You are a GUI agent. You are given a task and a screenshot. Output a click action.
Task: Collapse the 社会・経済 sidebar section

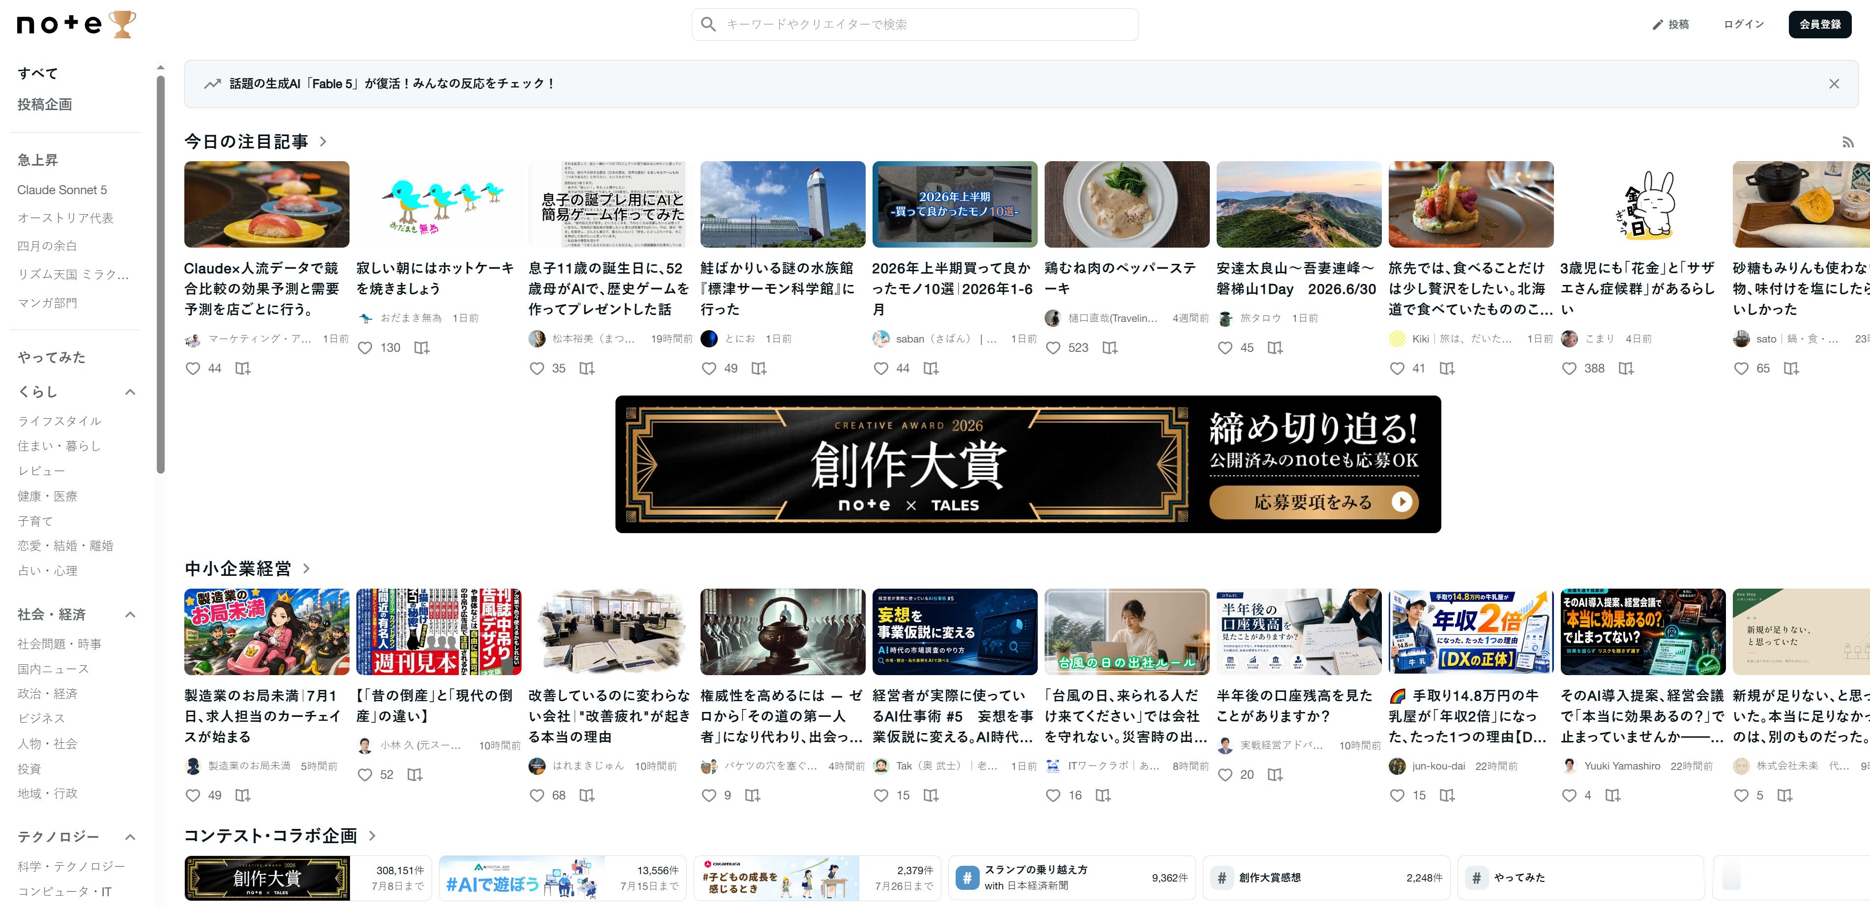[x=130, y=615]
